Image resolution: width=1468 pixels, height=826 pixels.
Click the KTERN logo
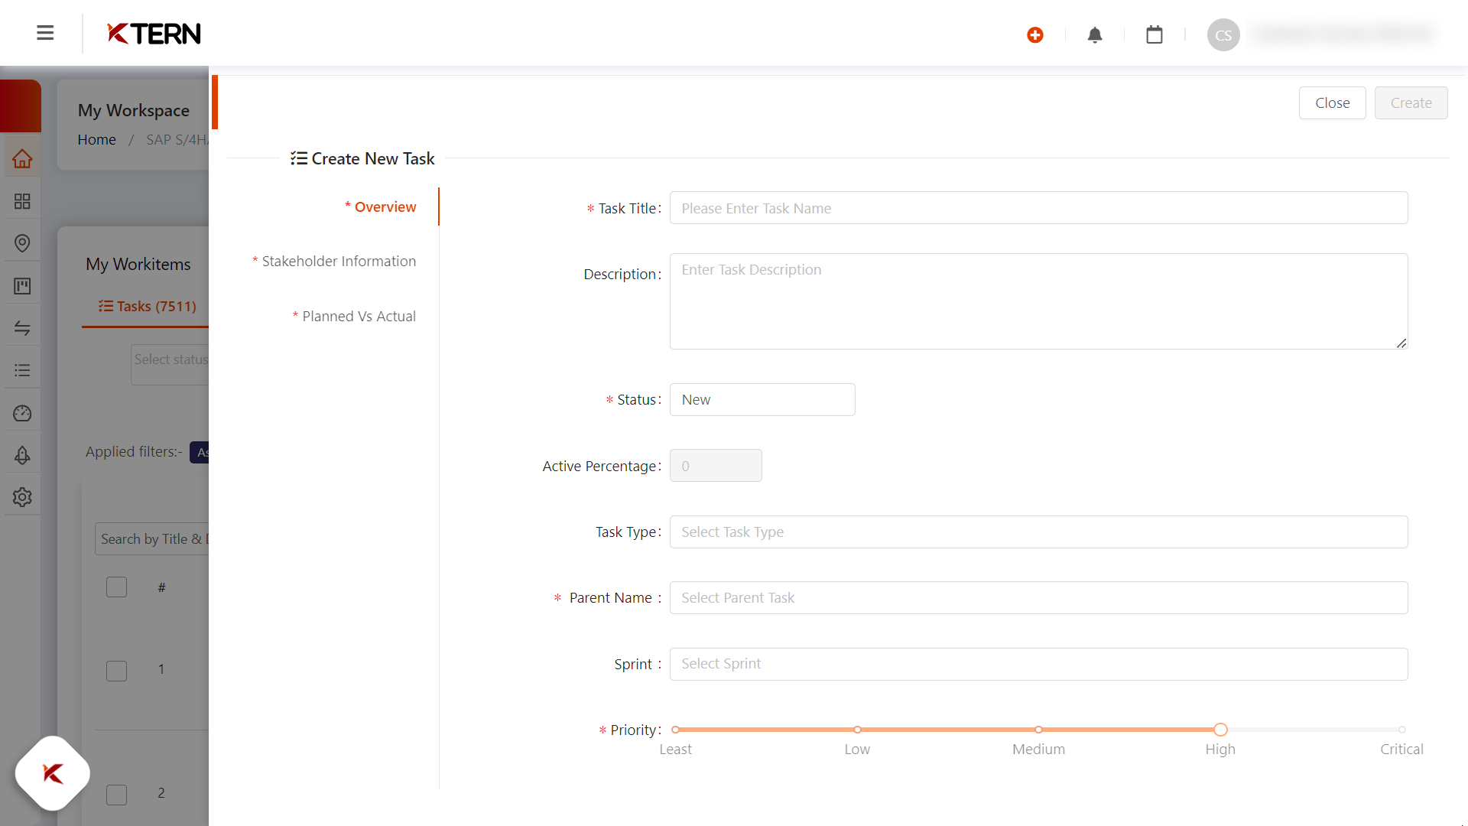coord(154,34)
